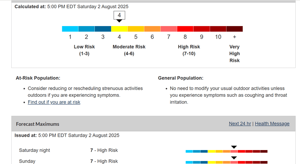The width and height of the screenshot is (300, 164).
Task: Click the black pointer triangle under the 4 box
Action: [120, 21]
